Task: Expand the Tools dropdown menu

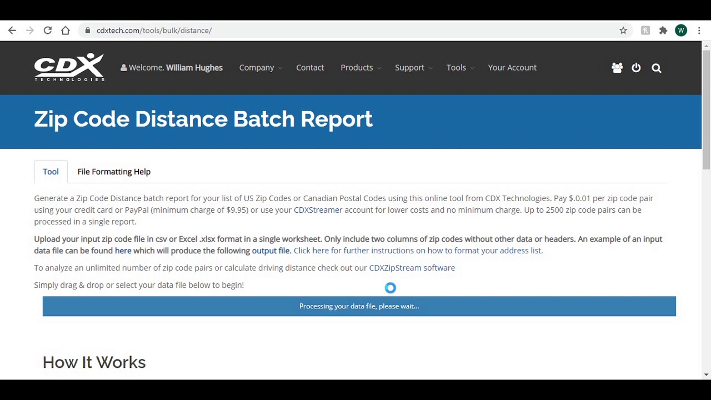Action: 460,68
